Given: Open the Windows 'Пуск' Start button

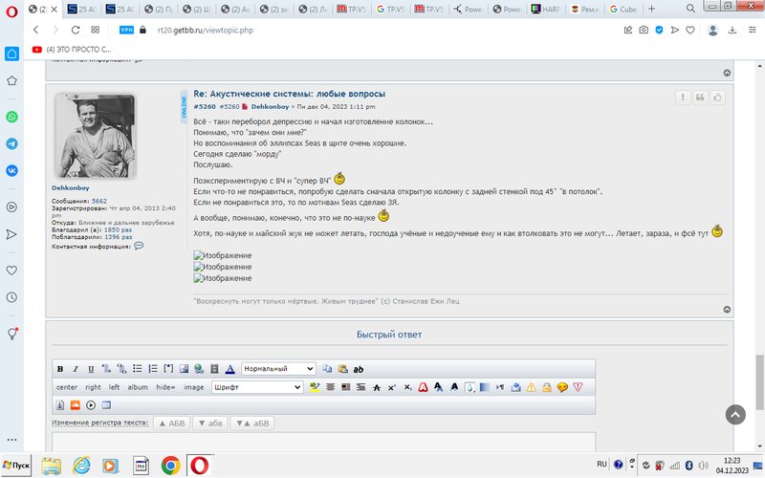Looking at the screenshot, I should click(x=16, y=466).
